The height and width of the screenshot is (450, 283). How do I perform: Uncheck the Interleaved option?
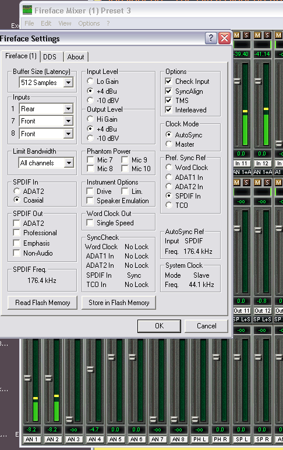pos(169,109)
